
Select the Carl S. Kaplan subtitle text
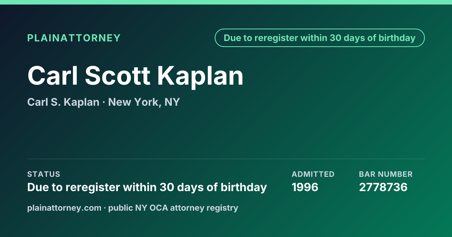click(63, 102)
